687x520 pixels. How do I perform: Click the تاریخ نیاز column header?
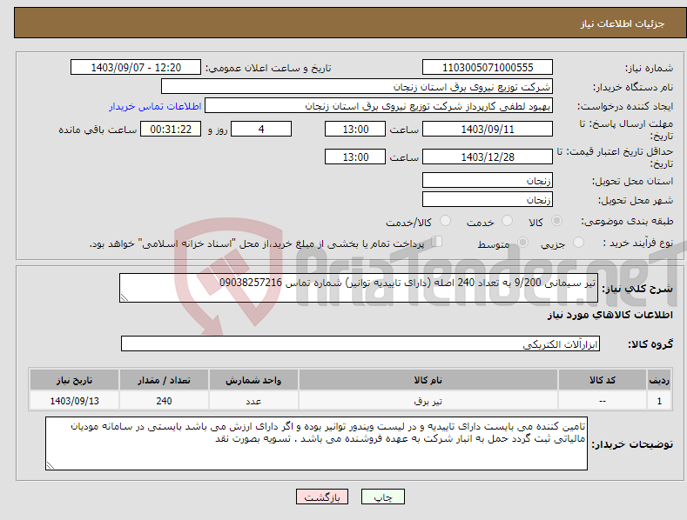(75, 380)
